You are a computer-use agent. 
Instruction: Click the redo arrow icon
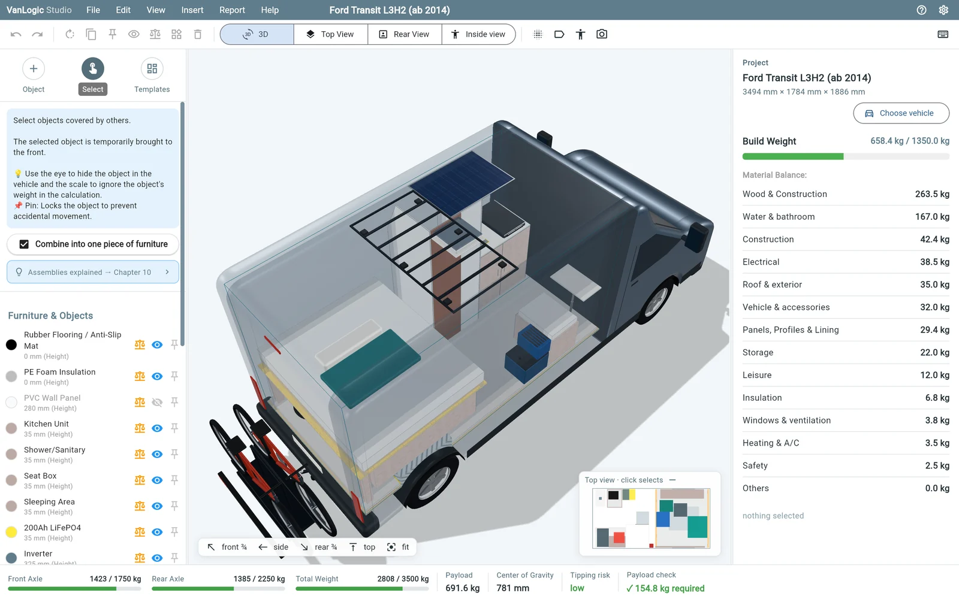coord(37,34)
